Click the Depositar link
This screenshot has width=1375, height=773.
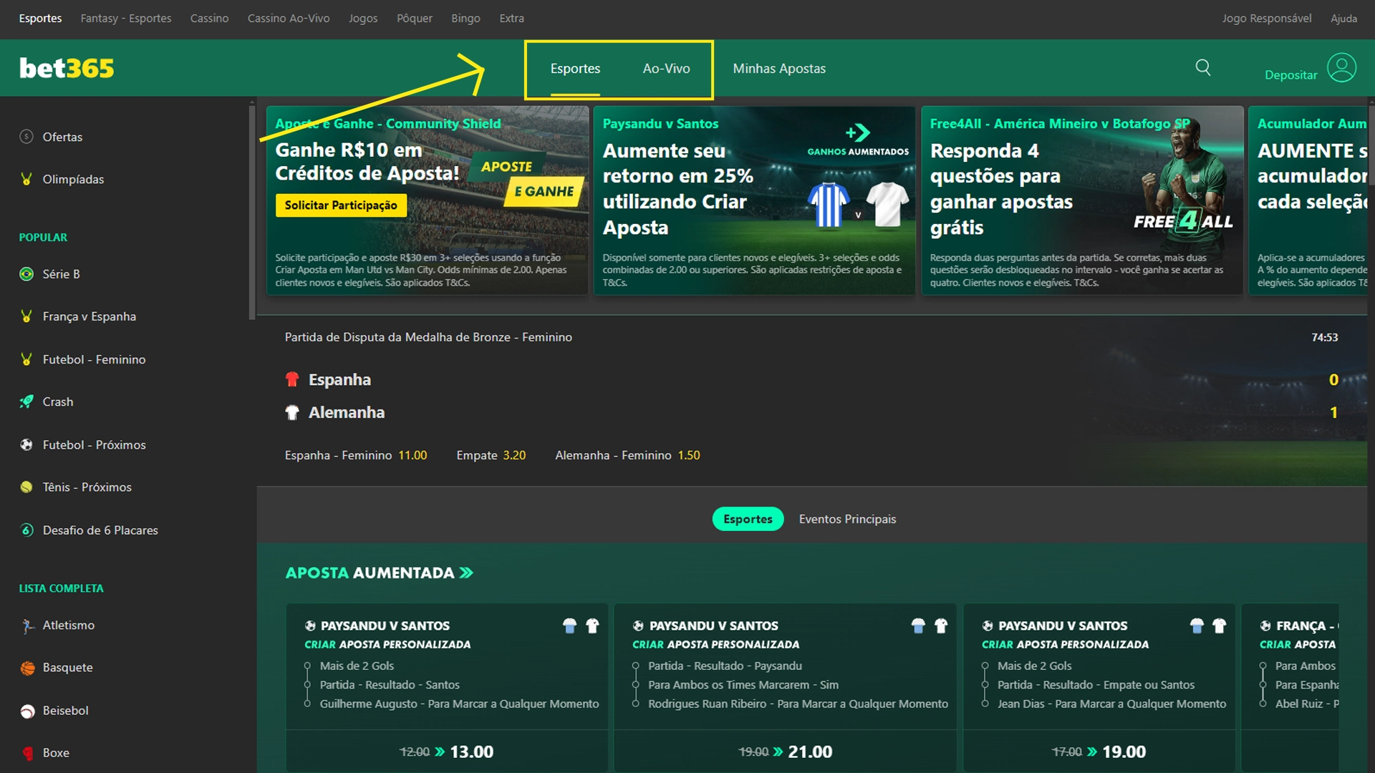click(x=1290, y=74)
